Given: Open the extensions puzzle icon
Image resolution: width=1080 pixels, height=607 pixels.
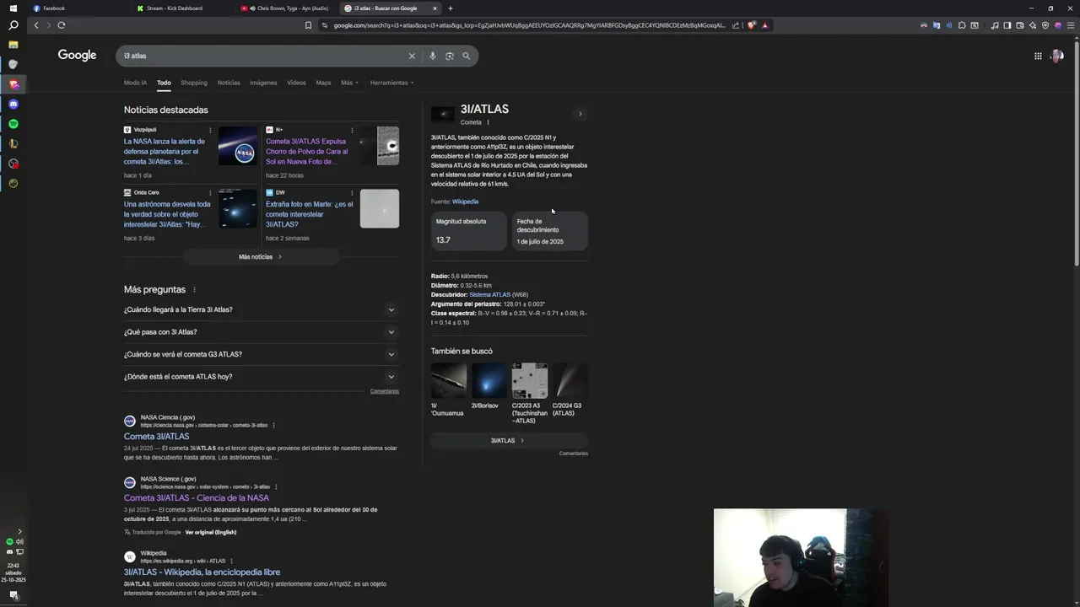Looking at the screenshot, I should coord(962,25).
